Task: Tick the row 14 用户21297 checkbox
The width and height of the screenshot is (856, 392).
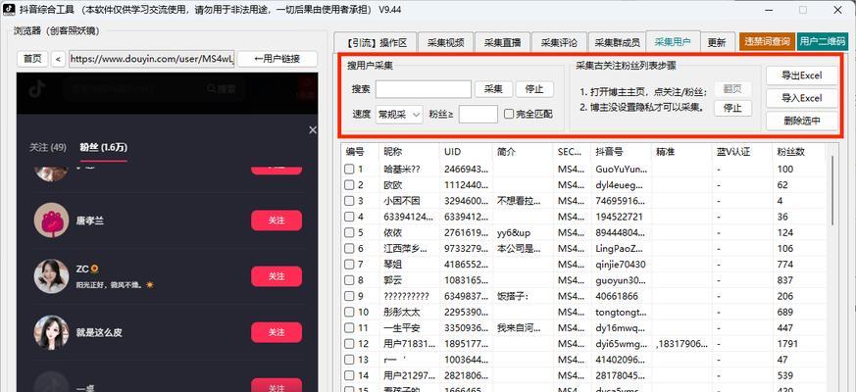Action: 349,375
